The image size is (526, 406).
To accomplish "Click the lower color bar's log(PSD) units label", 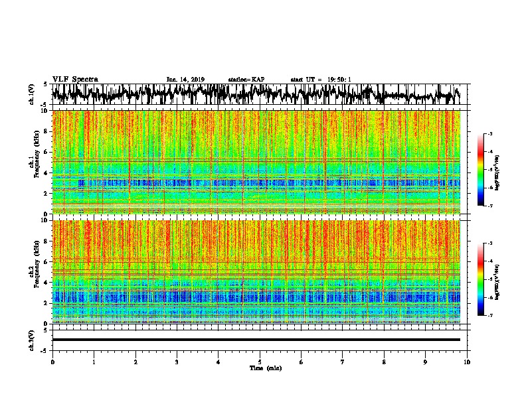I will 497,283.
